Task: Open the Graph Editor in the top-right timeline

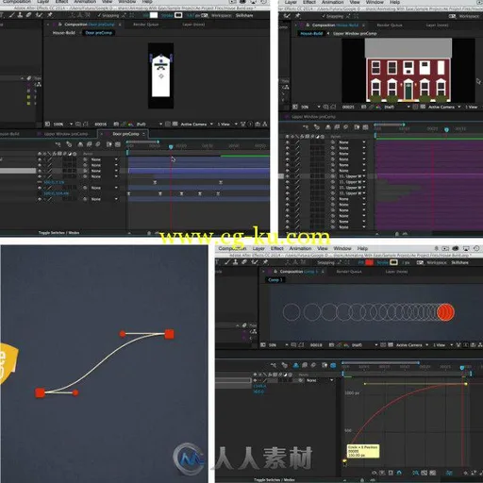Action: click(365, 127)
